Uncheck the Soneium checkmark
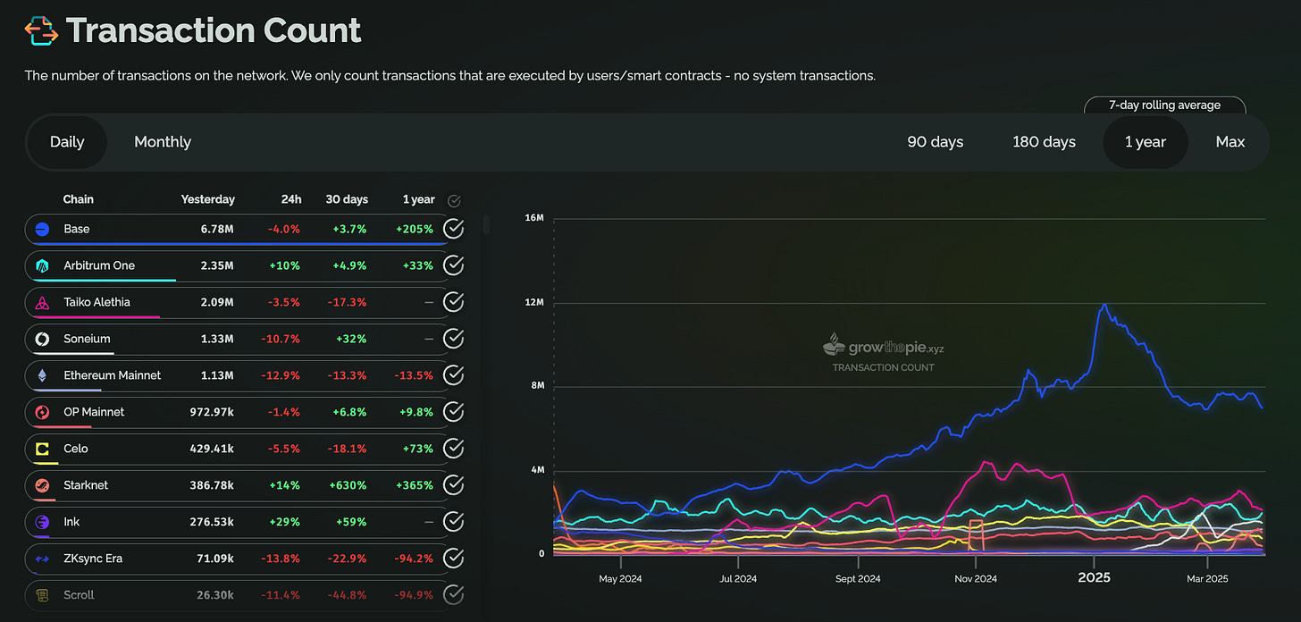 click(x=454, y=339)
